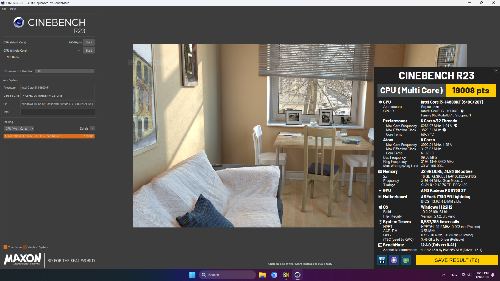
Task: Open the Help menu
Action: tap(13, 9)
